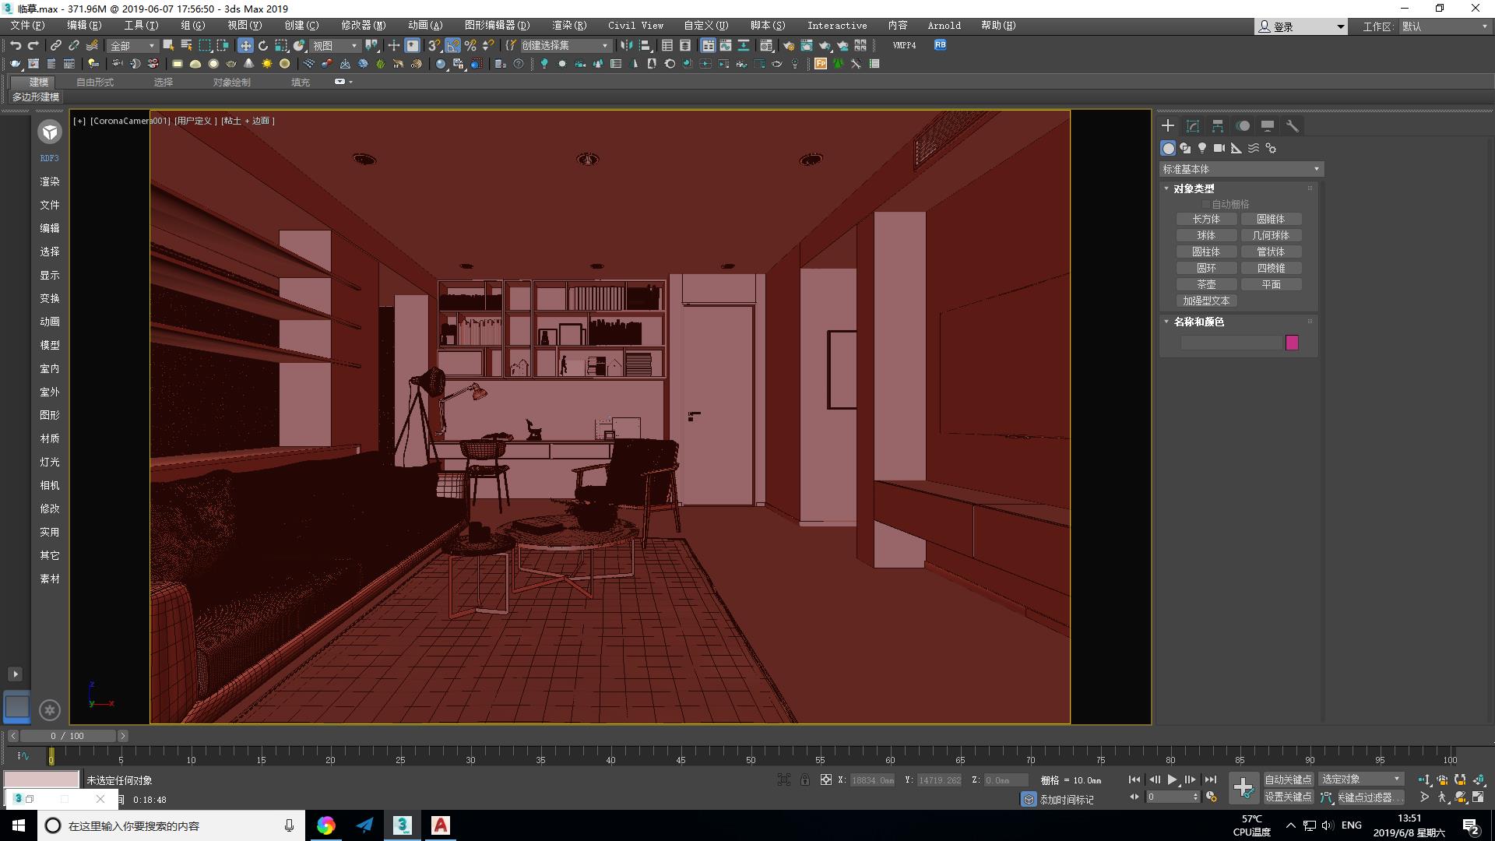Go to the end frame

(x=1210, y=779)
